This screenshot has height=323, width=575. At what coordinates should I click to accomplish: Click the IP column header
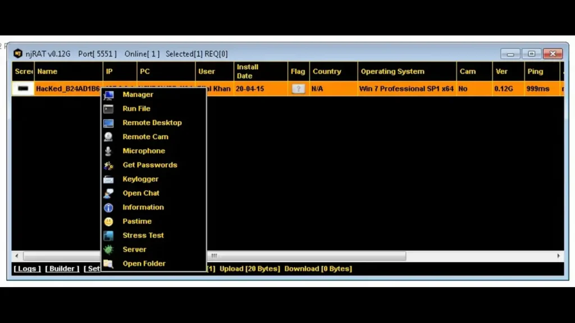120,71
